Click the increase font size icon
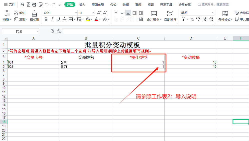 tap(99, 13)
